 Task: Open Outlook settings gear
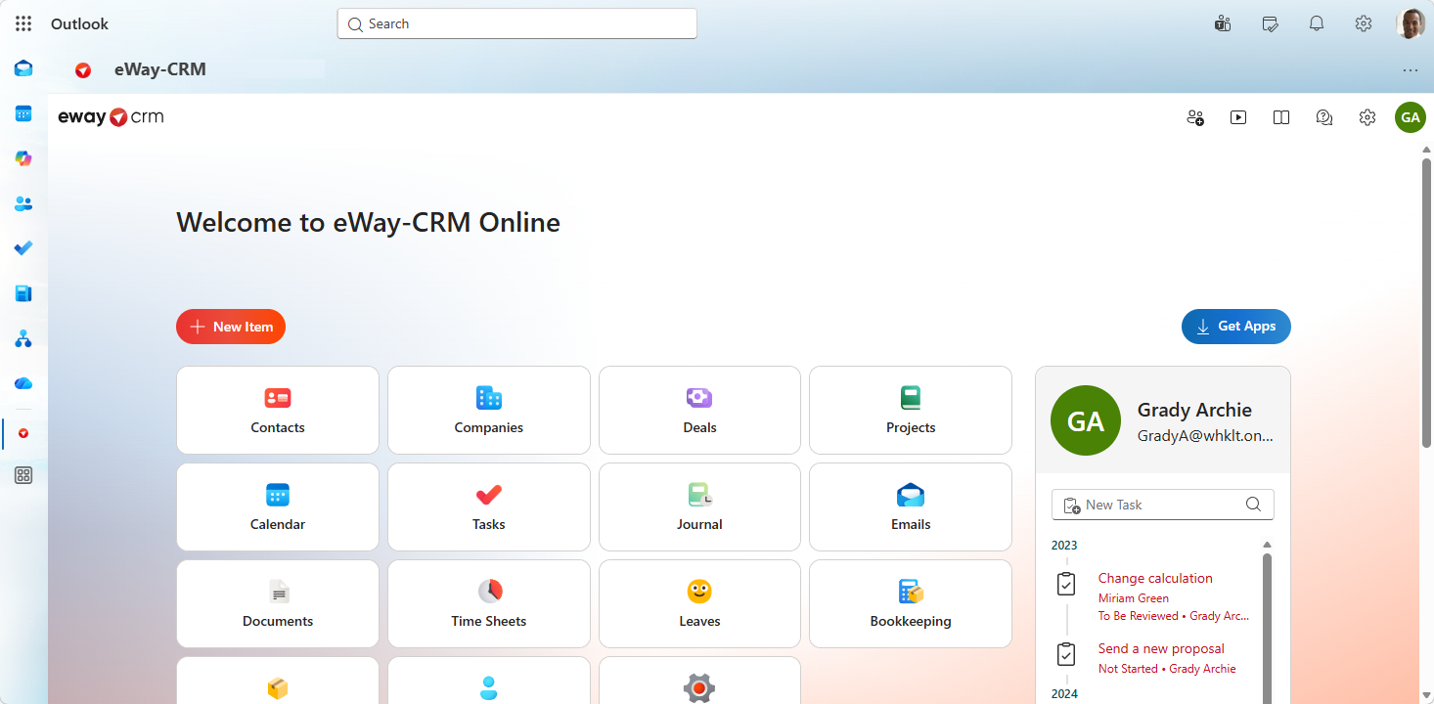pyautogui.click(x=1364, y=23)
